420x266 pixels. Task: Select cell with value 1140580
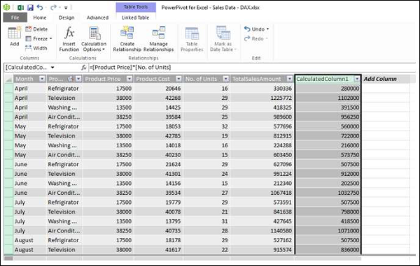pyautogui.click(x=262, y=231)
